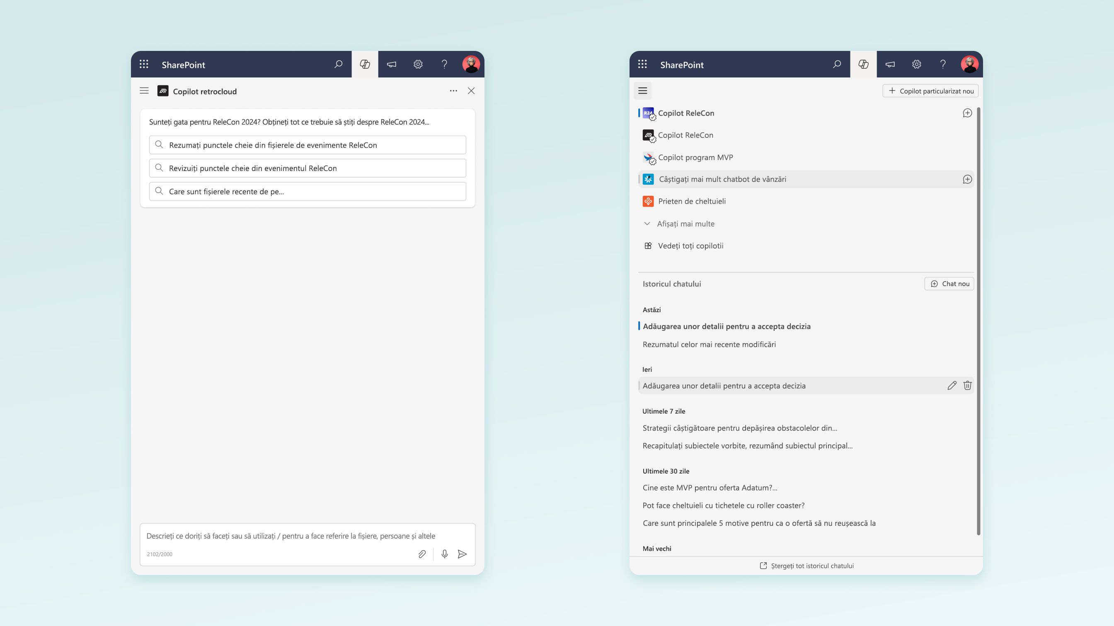This screenshot has height=626, width=1114.
Task: Click the attachment paperclip icon in chat
Action: [x=421, y=554]
